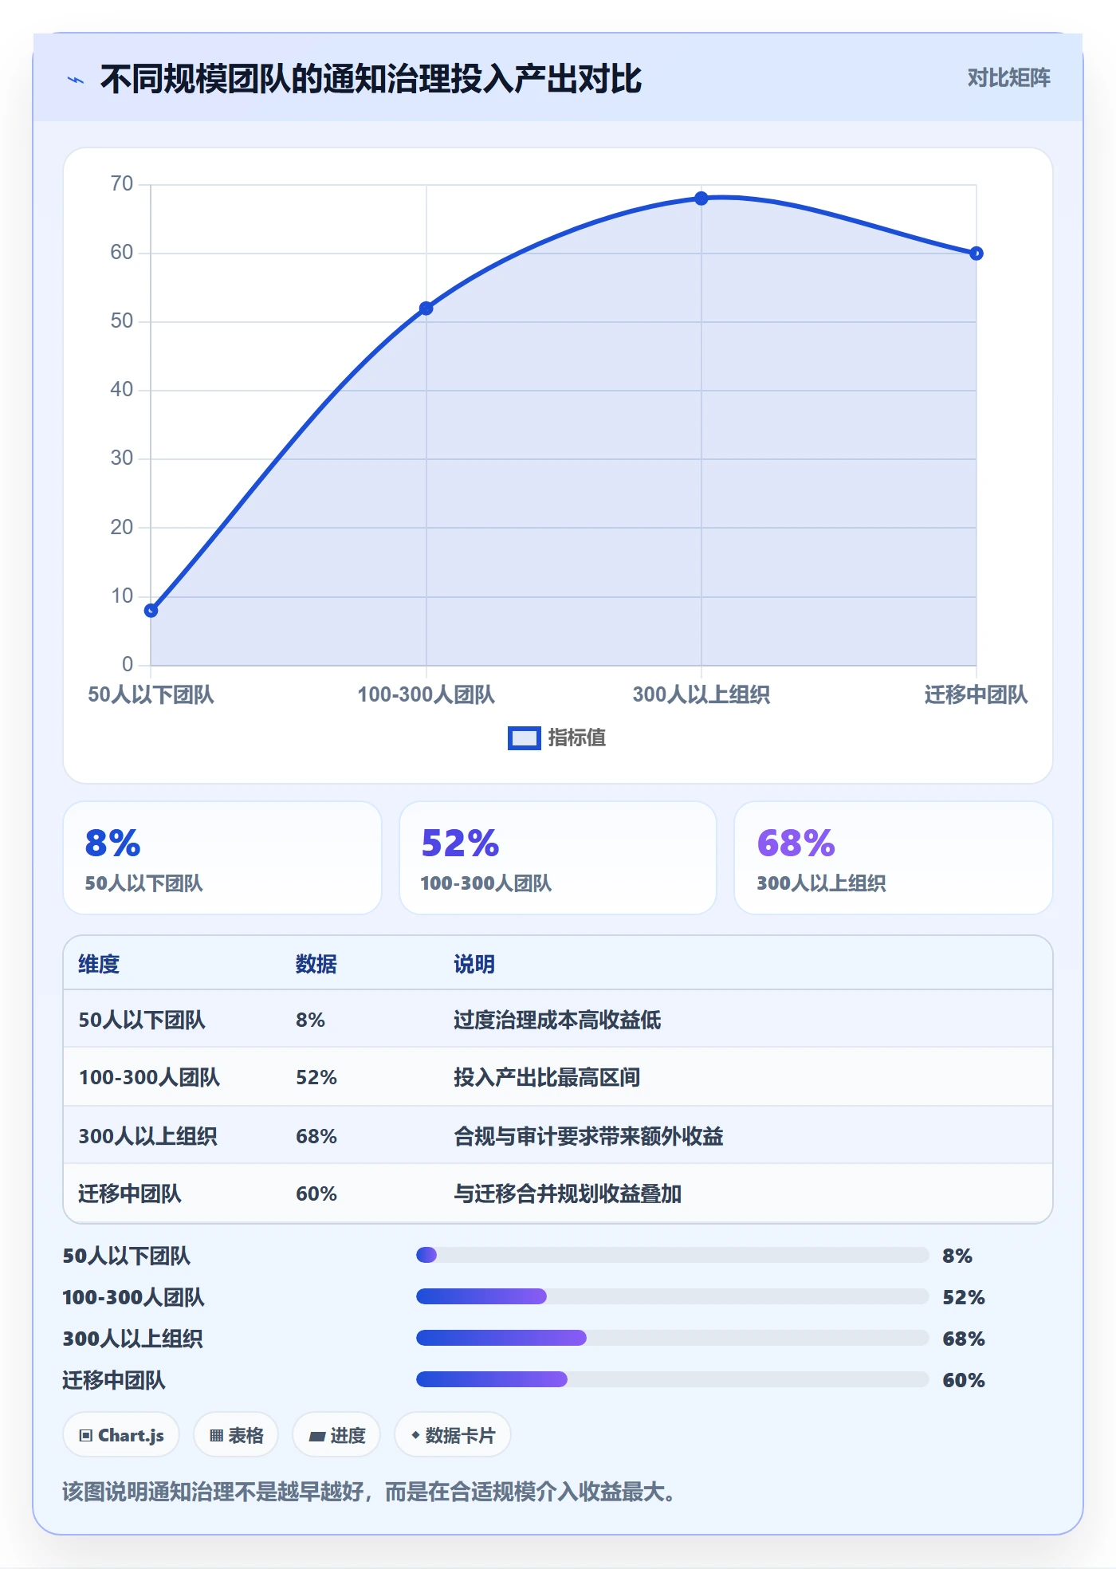This screenshot has width=1116, height=1569.
Task: Click the footer note about 通知治理
Action: coord(369,1492)
